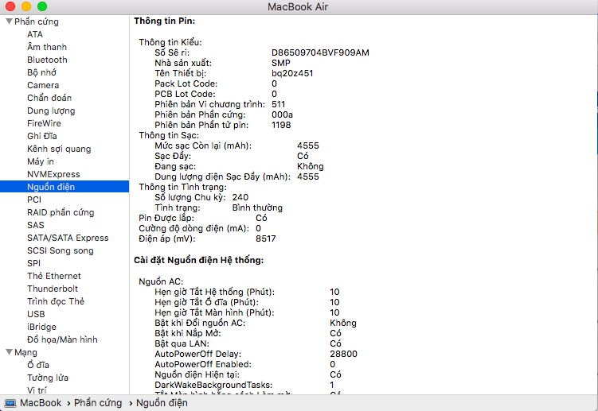Click the Phiên bản Phần tử pin value 1198
The height and width of the screenshot is (411, 598).
pos(281,125)
